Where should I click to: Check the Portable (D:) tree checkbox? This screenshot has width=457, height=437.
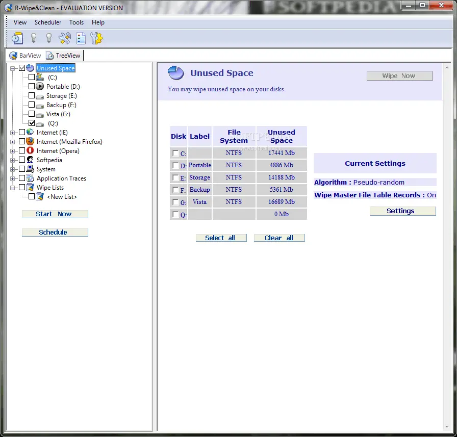coord(32,86)
